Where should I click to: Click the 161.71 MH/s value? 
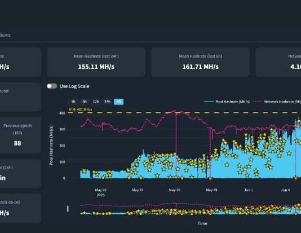200,67
